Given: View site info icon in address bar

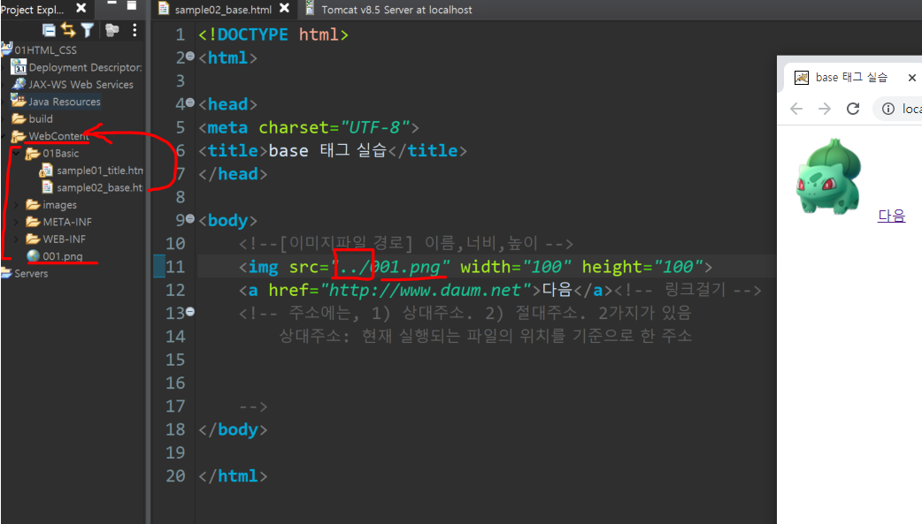Looking at the screenshot, I should pos(887,109).
